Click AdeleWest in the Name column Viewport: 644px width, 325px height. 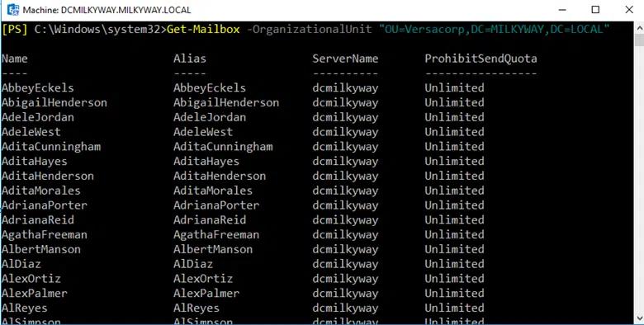31,132
